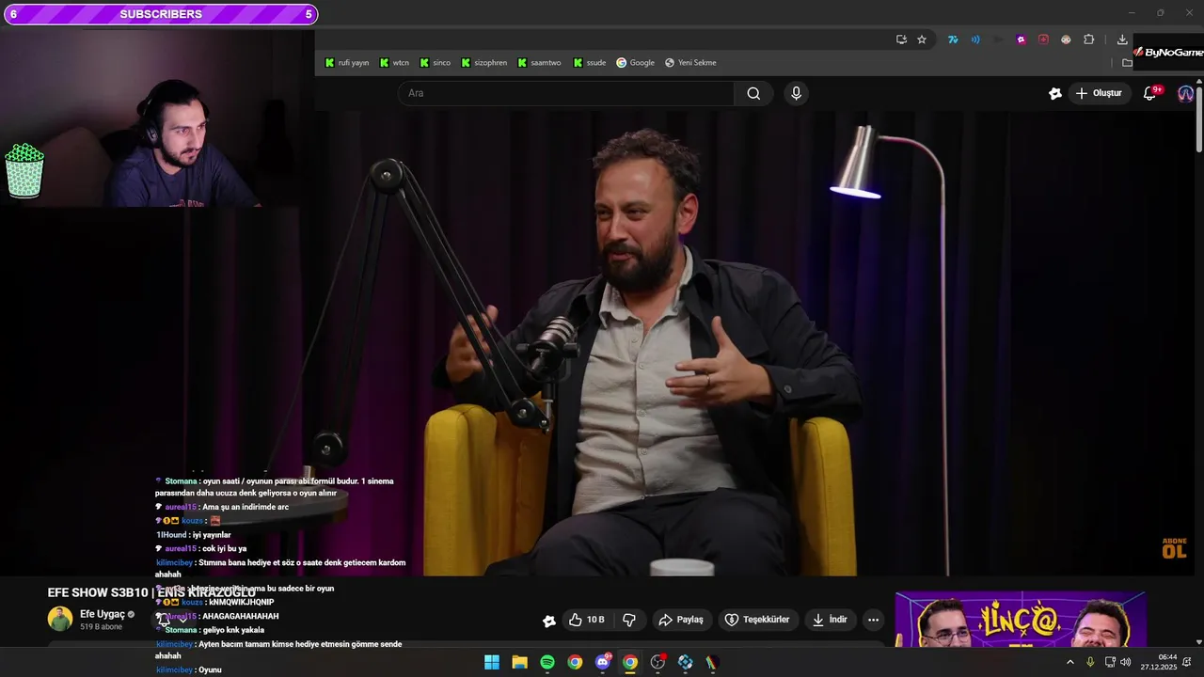Viewport: 1204px width, 677px height.
Task: Open the YouTube account avatar menu
Action: [x=1185, y=93]
